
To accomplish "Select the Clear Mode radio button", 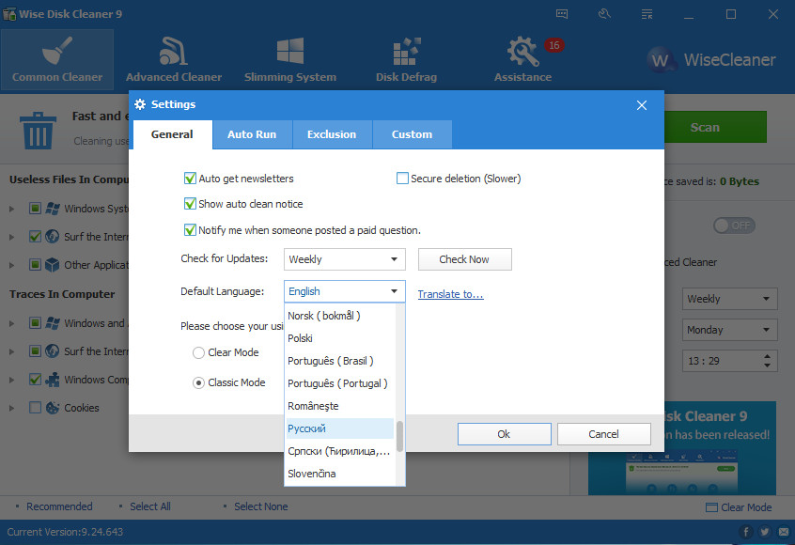I will (198, 353).
